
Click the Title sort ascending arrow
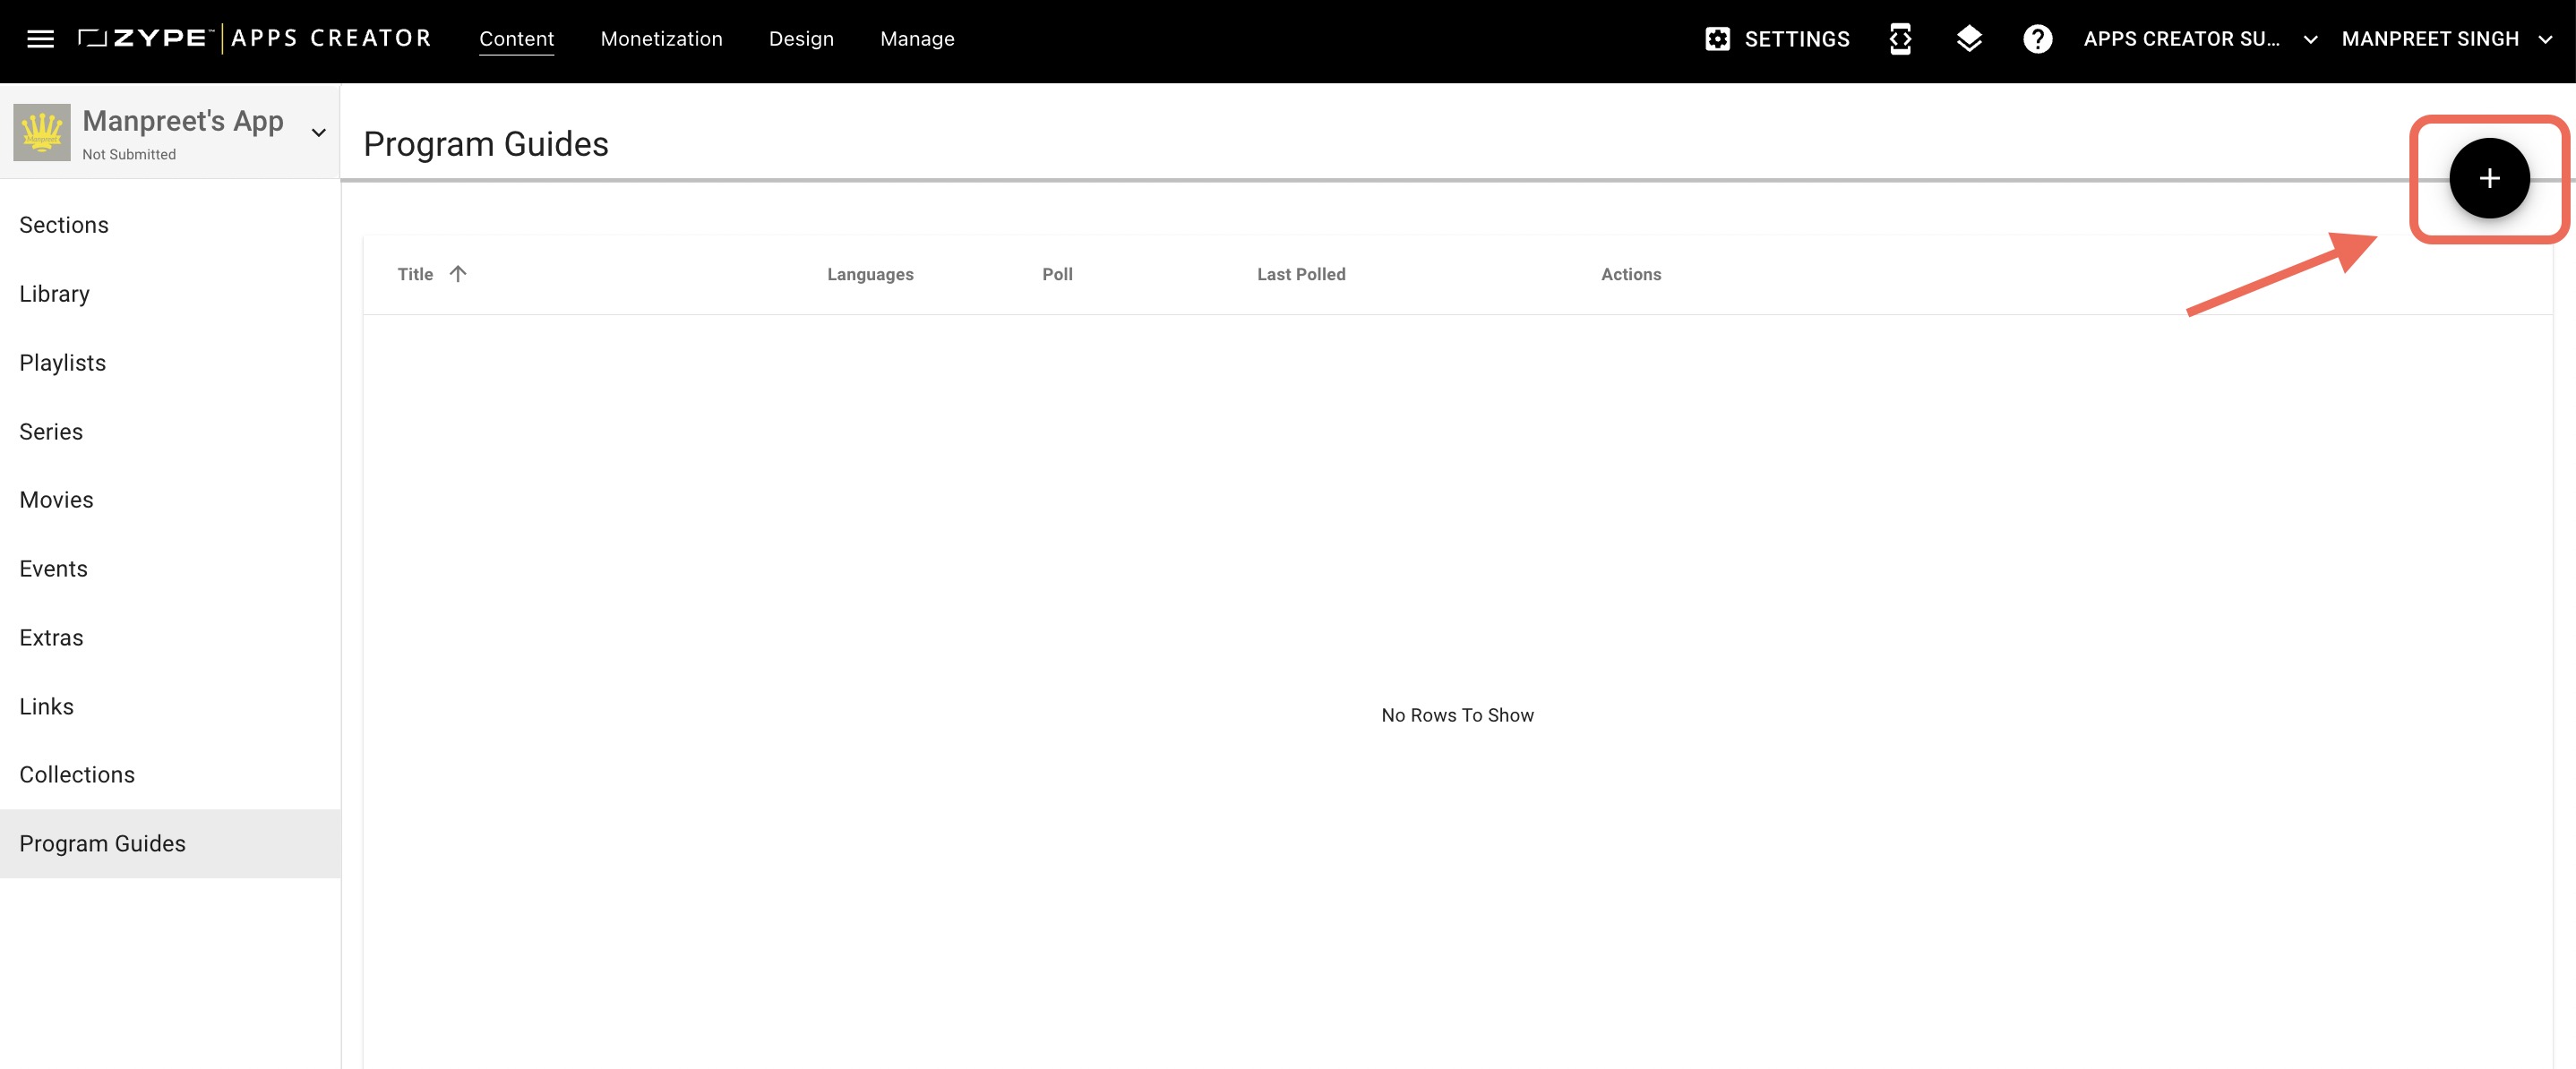point(458,274)
